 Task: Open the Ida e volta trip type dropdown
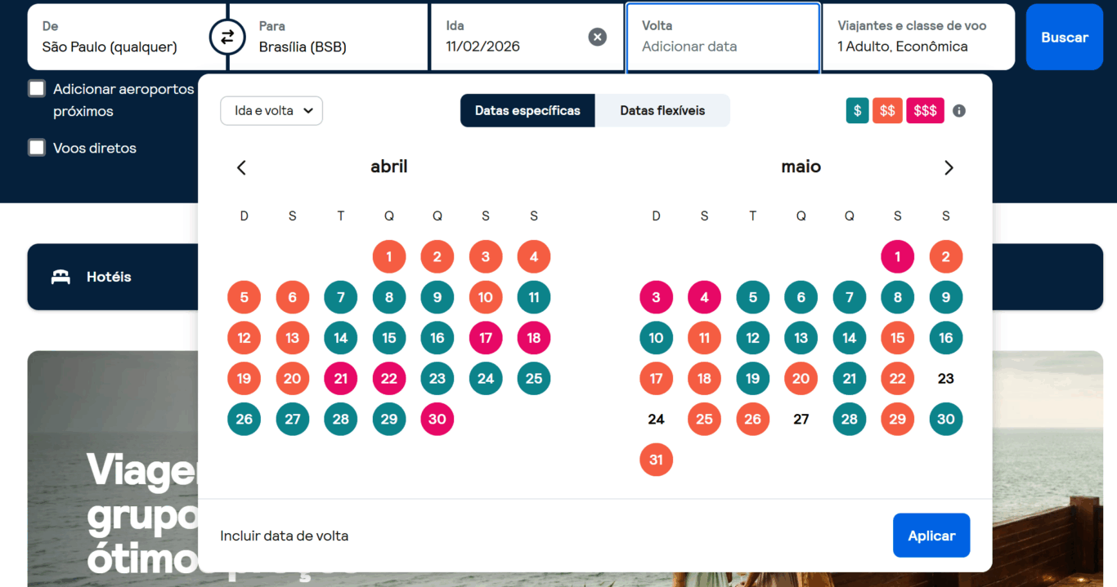[271, 110]
